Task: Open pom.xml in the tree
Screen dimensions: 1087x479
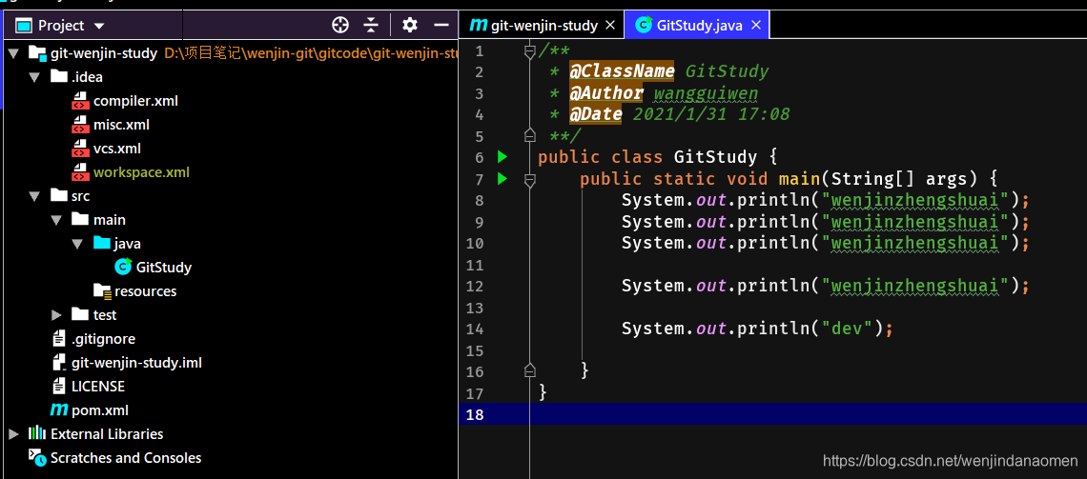Action: pos(100,410)
